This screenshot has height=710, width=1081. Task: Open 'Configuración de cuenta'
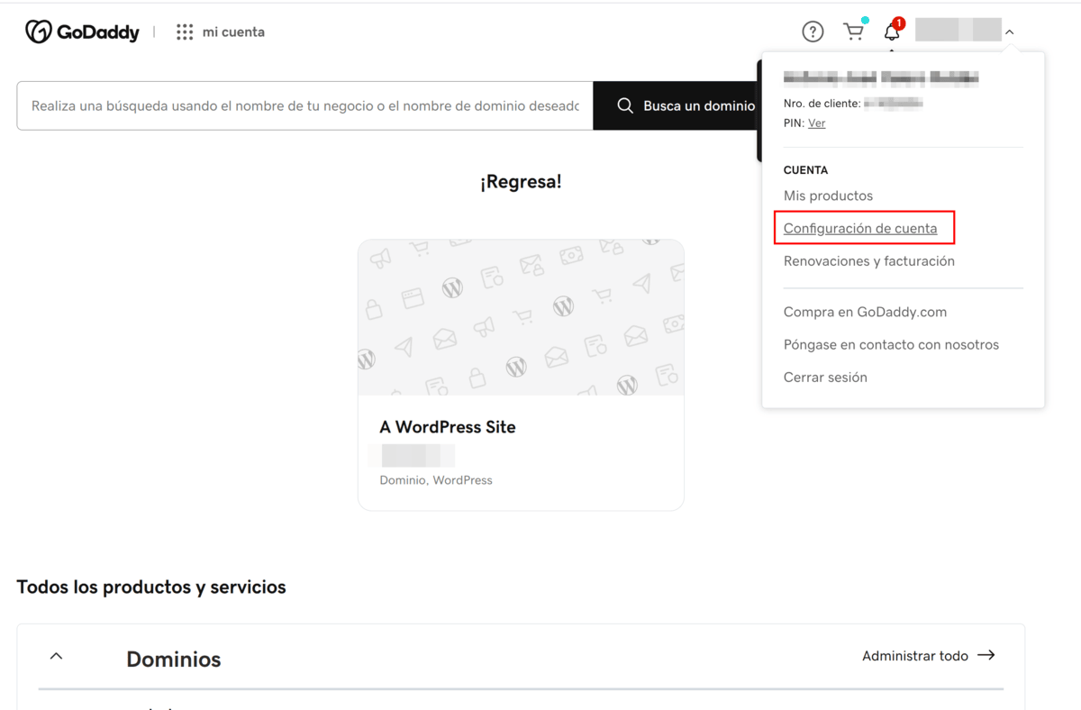tap(860, 228)
